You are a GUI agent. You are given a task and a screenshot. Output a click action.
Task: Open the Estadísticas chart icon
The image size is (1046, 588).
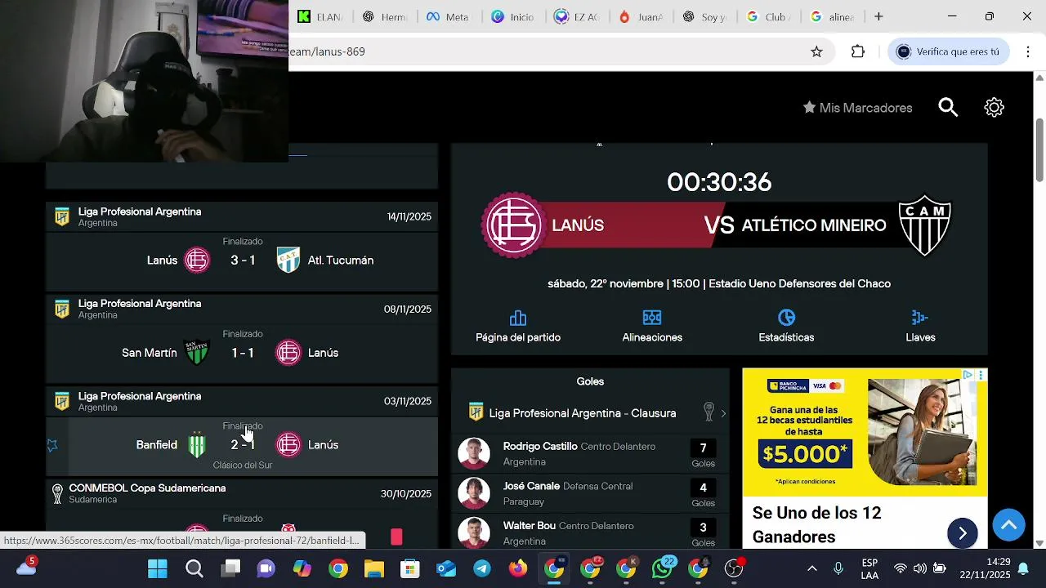[786, 318]
